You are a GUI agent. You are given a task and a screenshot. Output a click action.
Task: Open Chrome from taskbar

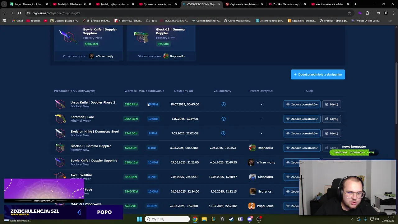pos(195,219)
